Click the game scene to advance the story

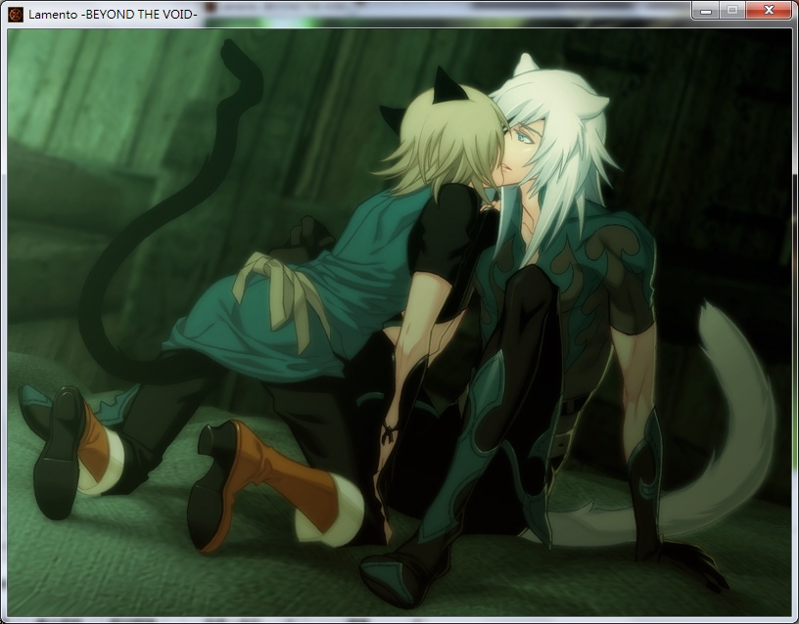pyautogui.click(x=399, y=323)
